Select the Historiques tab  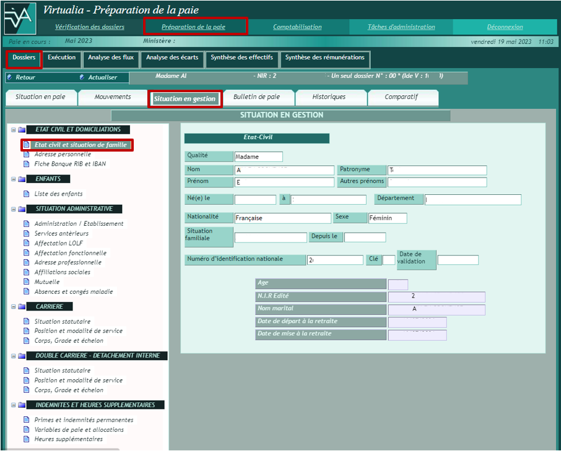329,97
